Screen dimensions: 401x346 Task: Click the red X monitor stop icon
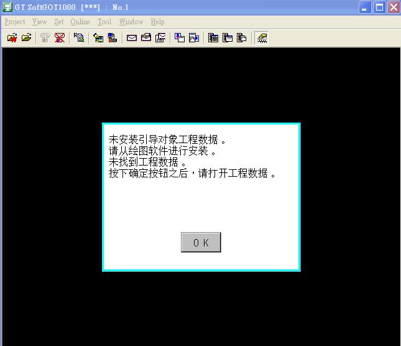coord(60,38)
